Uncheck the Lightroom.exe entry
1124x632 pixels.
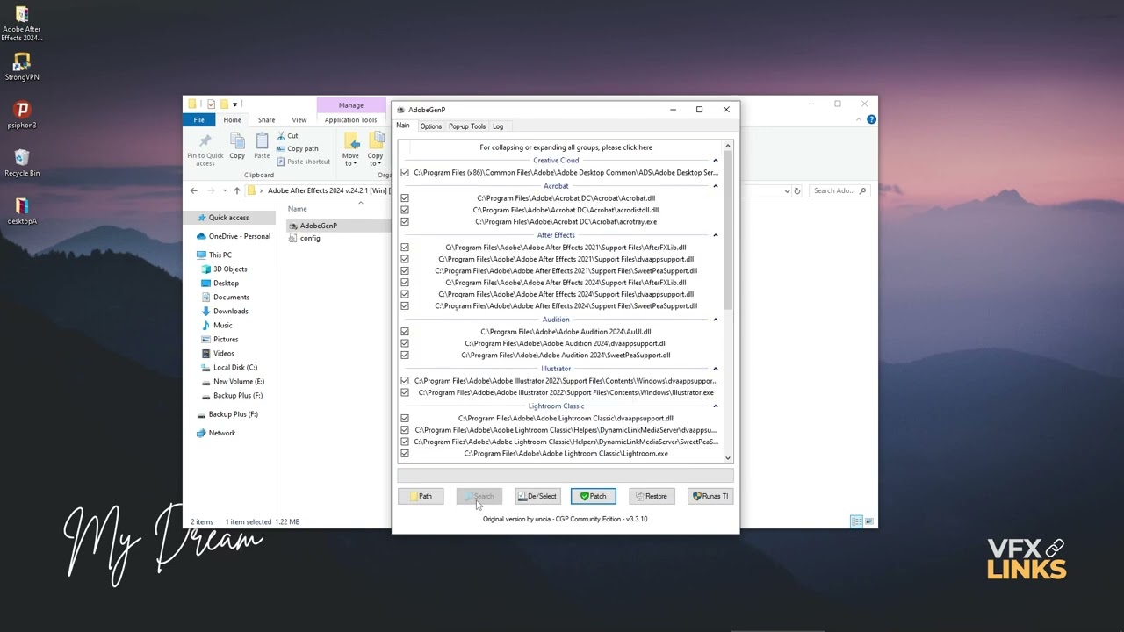point(405,454)
